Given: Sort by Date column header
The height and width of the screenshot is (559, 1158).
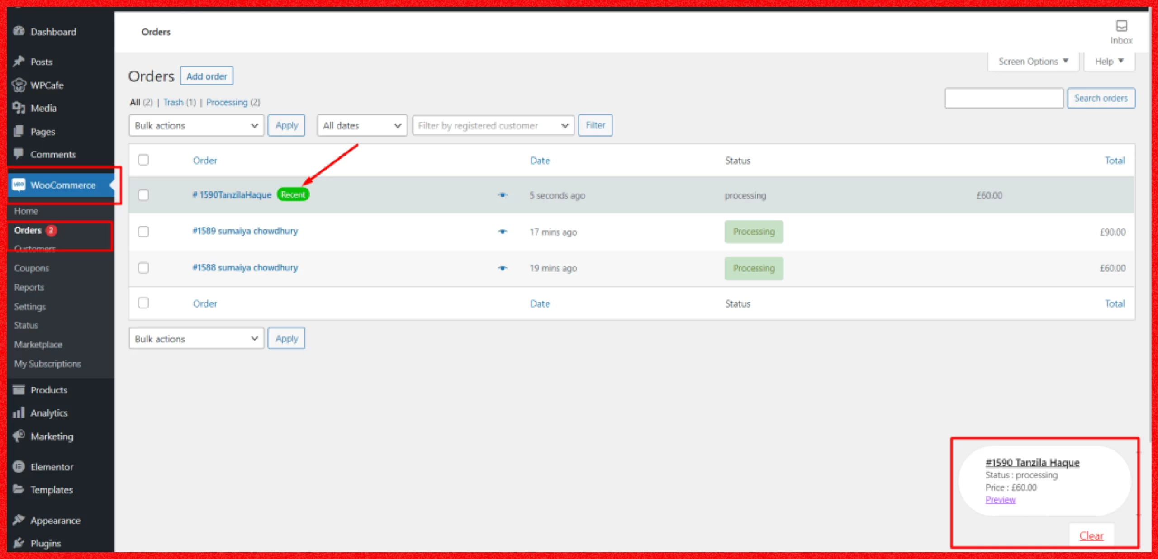Looking at the screenshot, I should (540, 161).
